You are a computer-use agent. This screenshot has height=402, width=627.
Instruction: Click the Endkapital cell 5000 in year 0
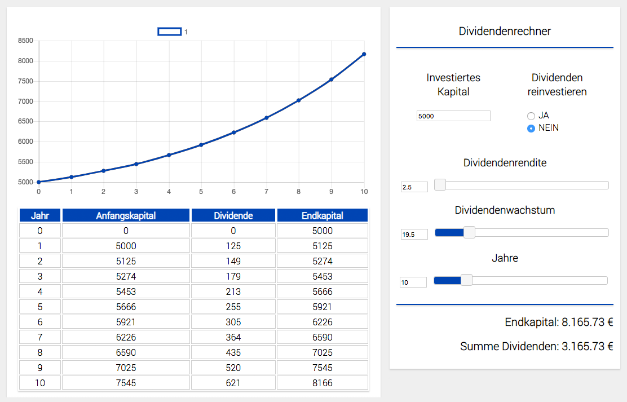pyautogui.click(x=323, y=231)
